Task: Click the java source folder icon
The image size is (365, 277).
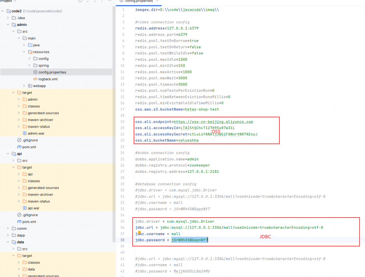Action: coord(30,45)
